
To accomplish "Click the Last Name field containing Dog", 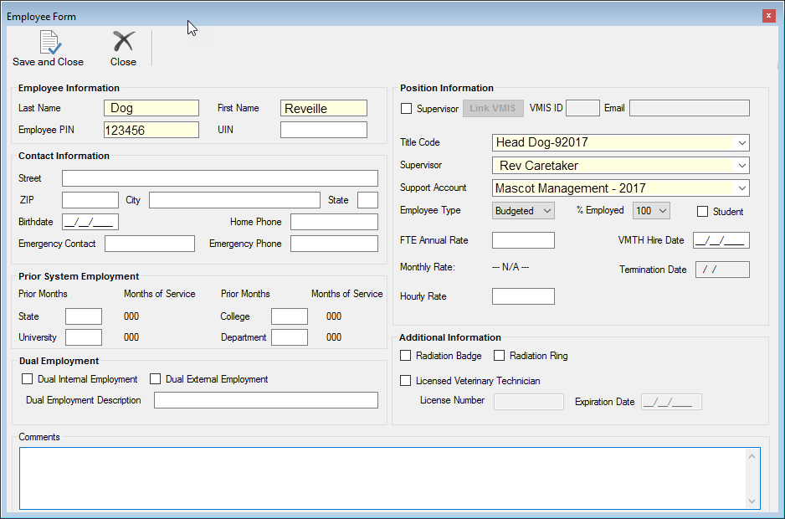I will (151, 108).
